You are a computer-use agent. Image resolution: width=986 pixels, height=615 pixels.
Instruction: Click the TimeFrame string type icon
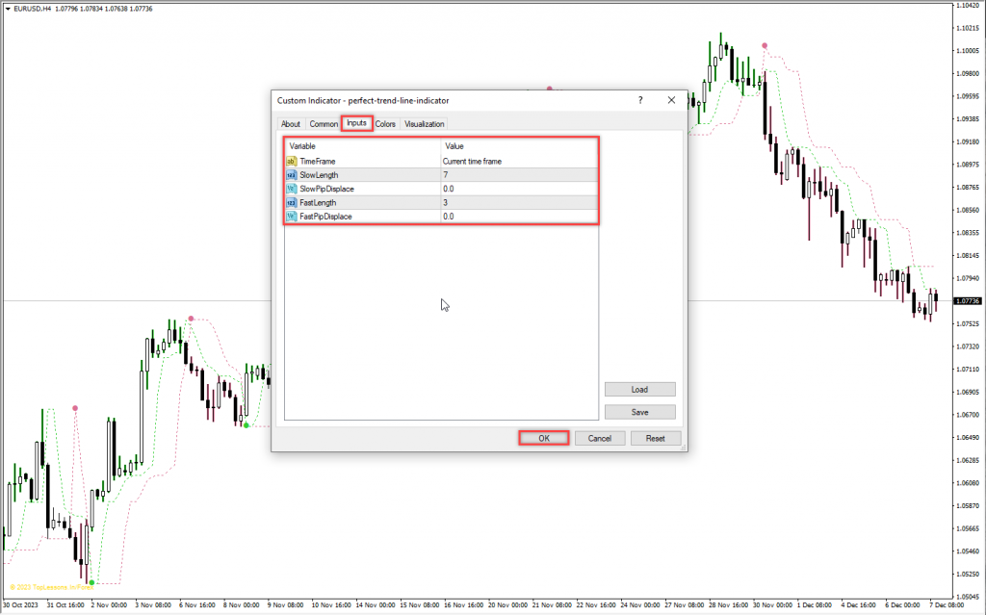[x=291, y=161]
